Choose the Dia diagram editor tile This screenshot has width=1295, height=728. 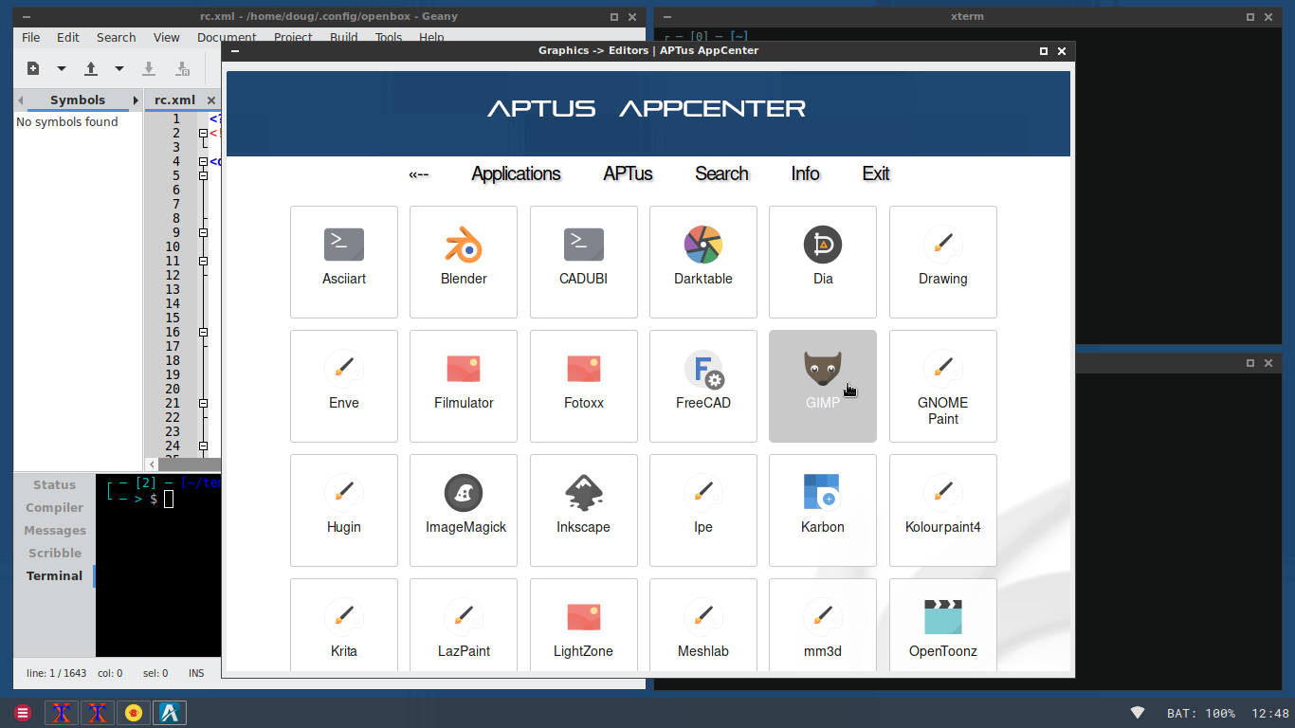pyautogui.click(x=823, y=262)
